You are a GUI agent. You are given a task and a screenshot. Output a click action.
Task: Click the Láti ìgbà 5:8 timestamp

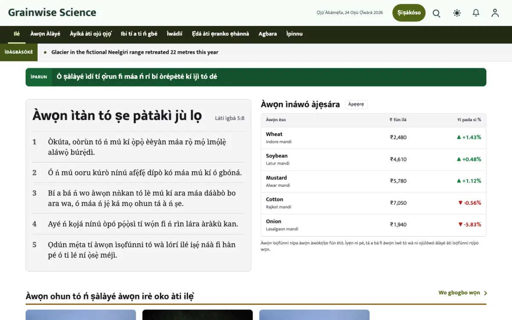(230, 118)
